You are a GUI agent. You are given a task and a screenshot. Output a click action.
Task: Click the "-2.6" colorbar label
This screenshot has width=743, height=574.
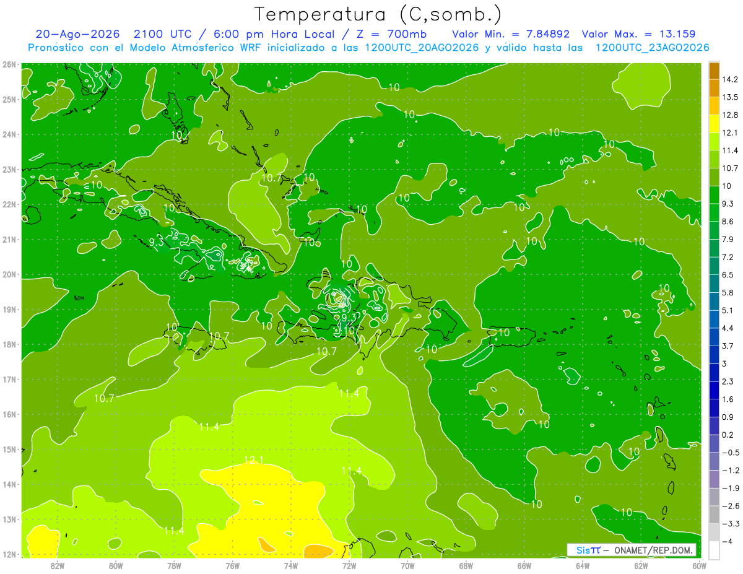pyautogui.click(x=731, y=506)
